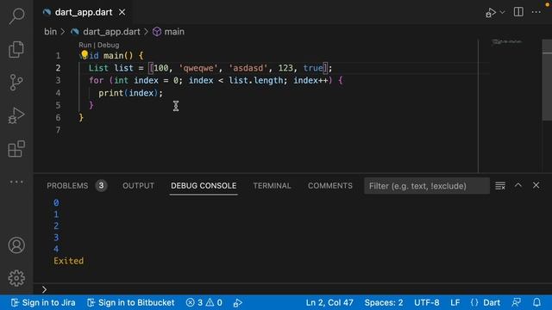Screen dimensions: 552x310
Task: Click the Problems count badge 3
Action: pyautogui.click(x=101, y=185)
